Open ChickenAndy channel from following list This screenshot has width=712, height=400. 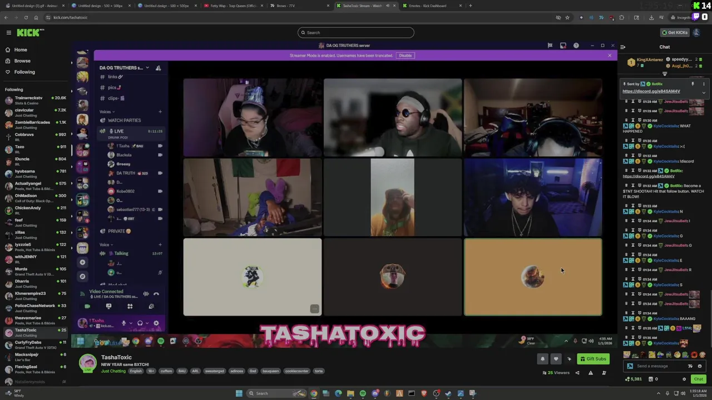[x=34, y=210]
